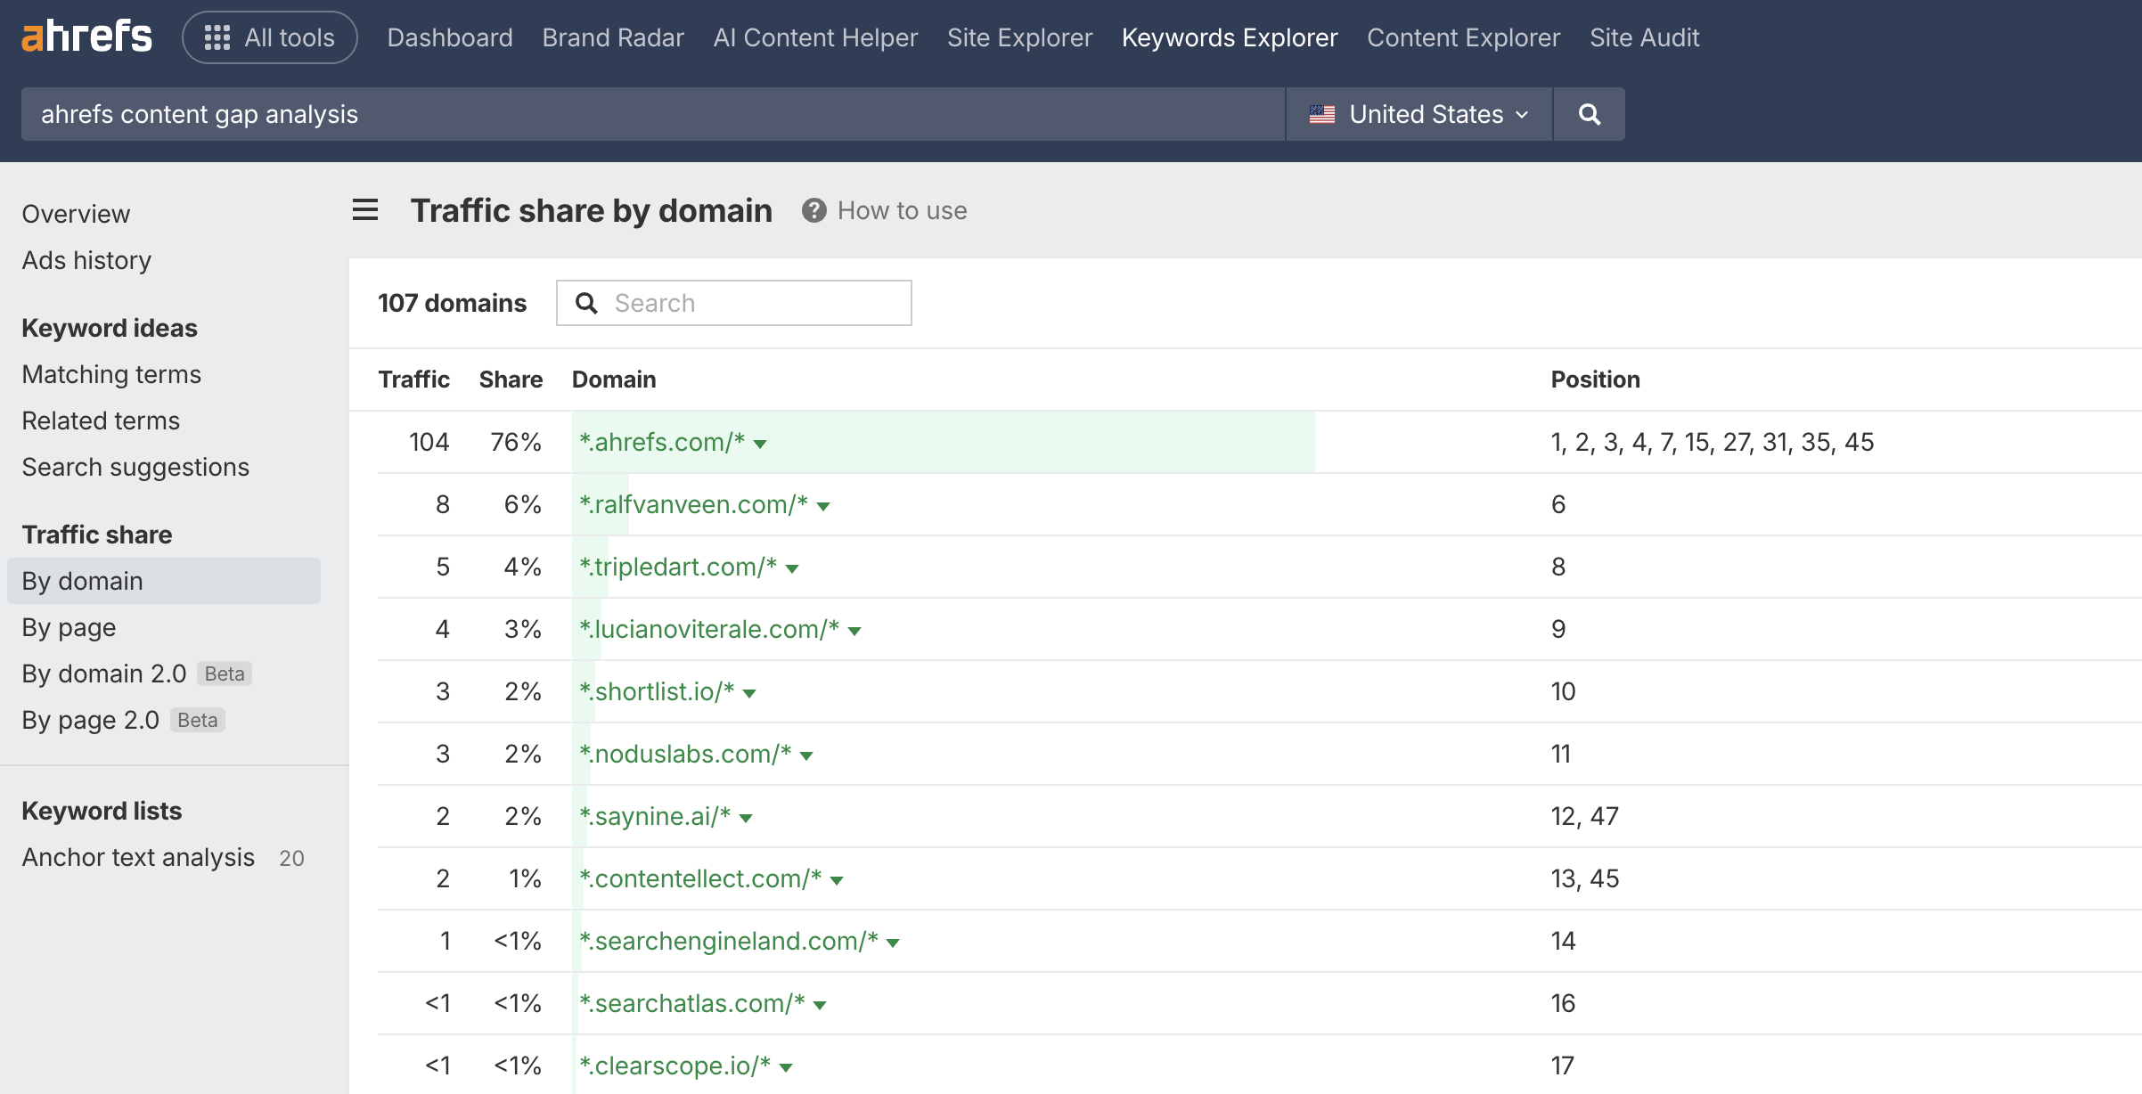Viewport: 2142px width, 1094px height.
Task: Select By page under Traffic share
Action: (69, 627)
